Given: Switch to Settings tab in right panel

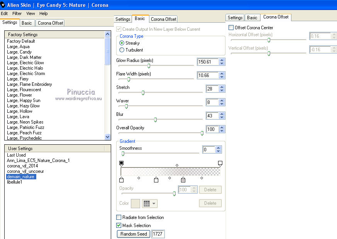Looking at the screenshot, I should coord(235,18).
